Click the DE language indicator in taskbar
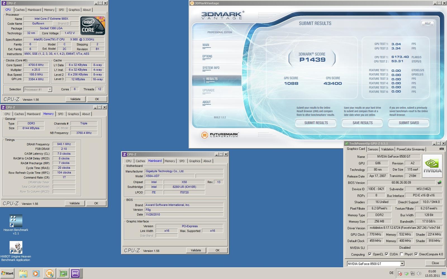The width and height of the screenshot is (447, 279). [x=391, y=273]
